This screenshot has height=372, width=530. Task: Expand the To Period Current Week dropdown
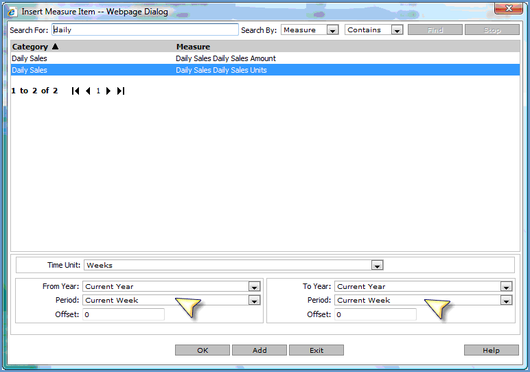click(506, 301)
